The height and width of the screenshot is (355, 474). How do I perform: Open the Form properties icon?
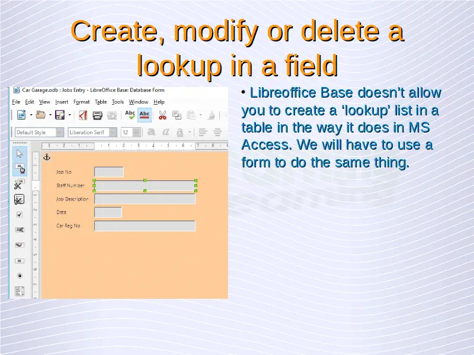click(x=20, y=199)
